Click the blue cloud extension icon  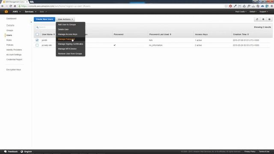262,6
